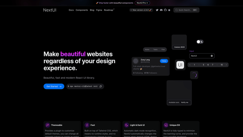
Task: Follow Zoey Lang
Action: (164, 61)
